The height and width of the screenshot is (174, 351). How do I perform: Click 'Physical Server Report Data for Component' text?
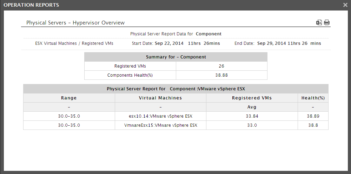[176, 34]
